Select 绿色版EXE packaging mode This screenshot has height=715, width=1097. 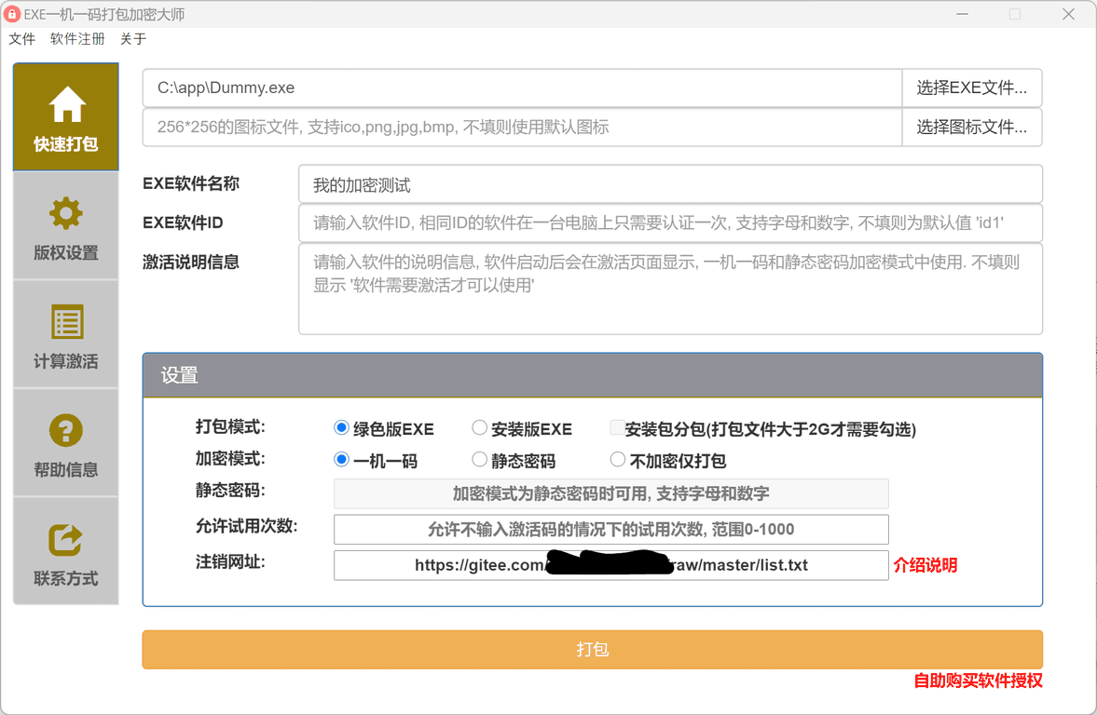(342, 428)
